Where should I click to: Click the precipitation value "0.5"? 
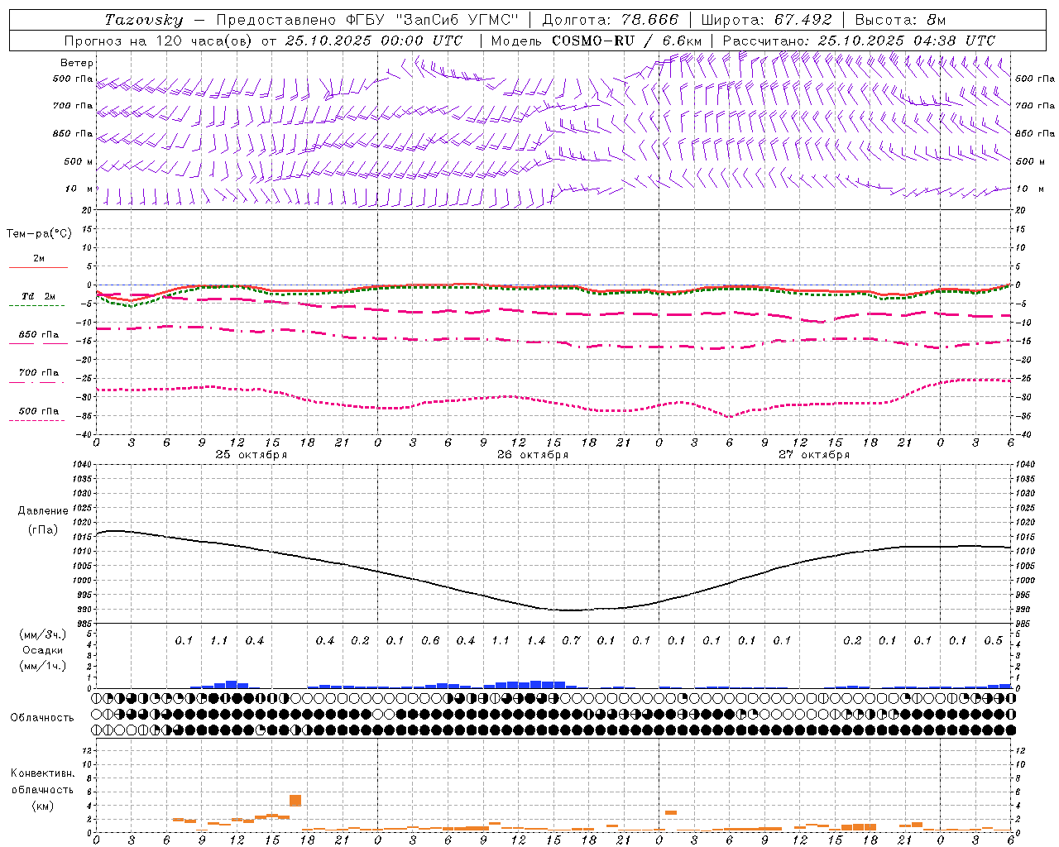pyautogui.click(x=994, y=641)
